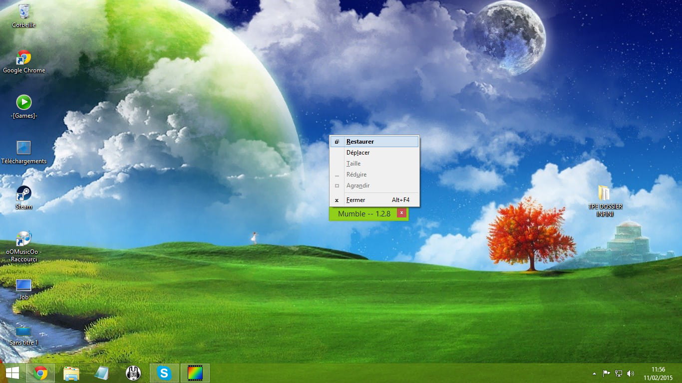Open File Explorer from the taskbar
The width and height of the screenshot is (682, 383).
(71, 373)
